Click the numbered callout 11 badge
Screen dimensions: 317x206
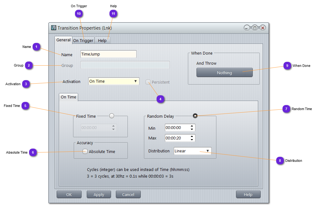[113, 14]
